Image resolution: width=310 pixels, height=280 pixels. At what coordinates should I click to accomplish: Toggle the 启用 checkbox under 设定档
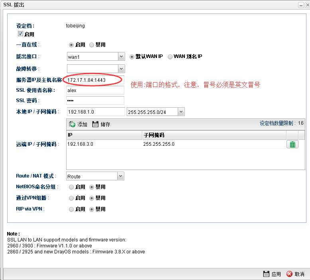20,34
